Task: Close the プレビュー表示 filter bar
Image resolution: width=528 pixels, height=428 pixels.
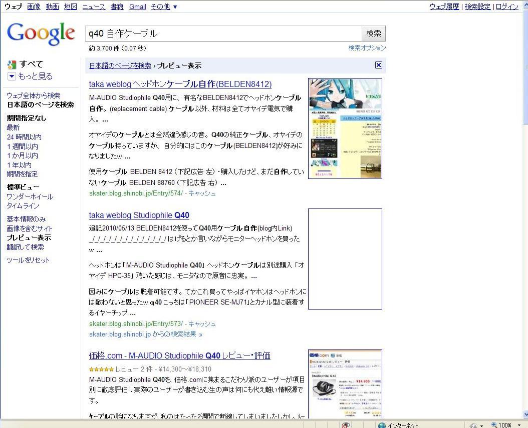Action: (x=379, y=65)
